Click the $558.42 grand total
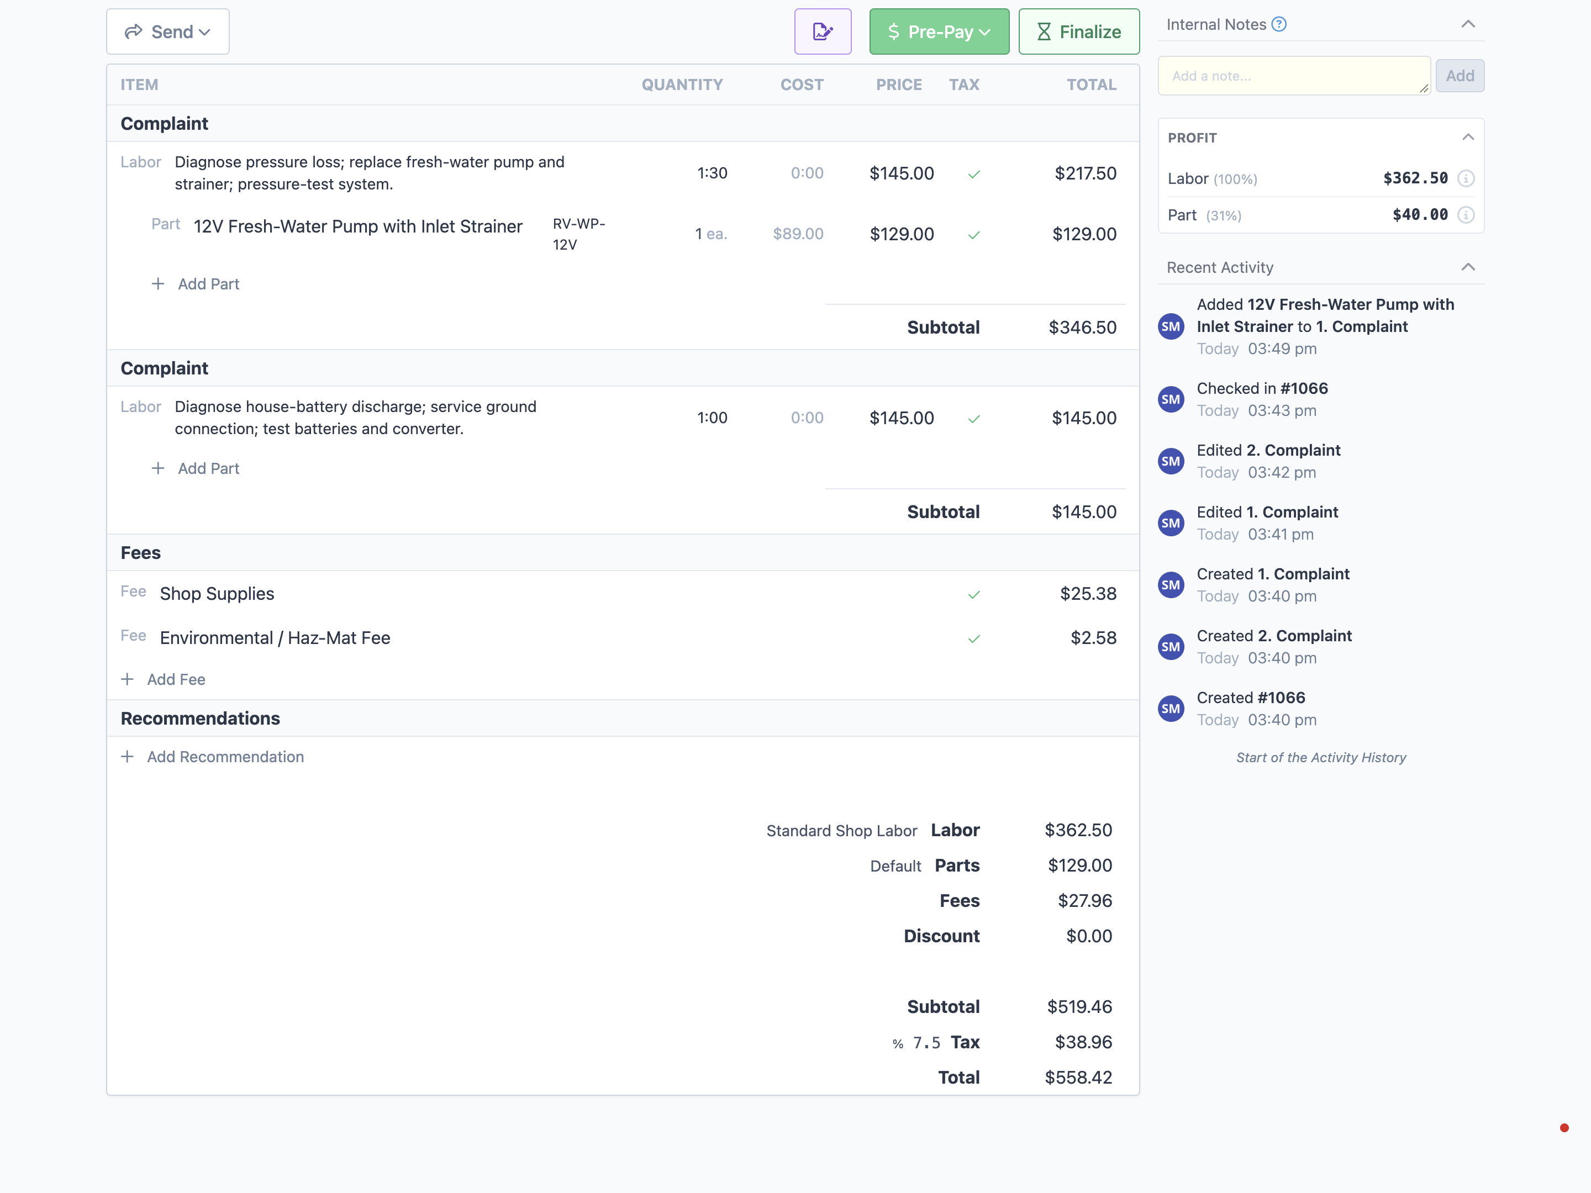This screenshot has height=1193, width=1591. coord(1078,1077)
